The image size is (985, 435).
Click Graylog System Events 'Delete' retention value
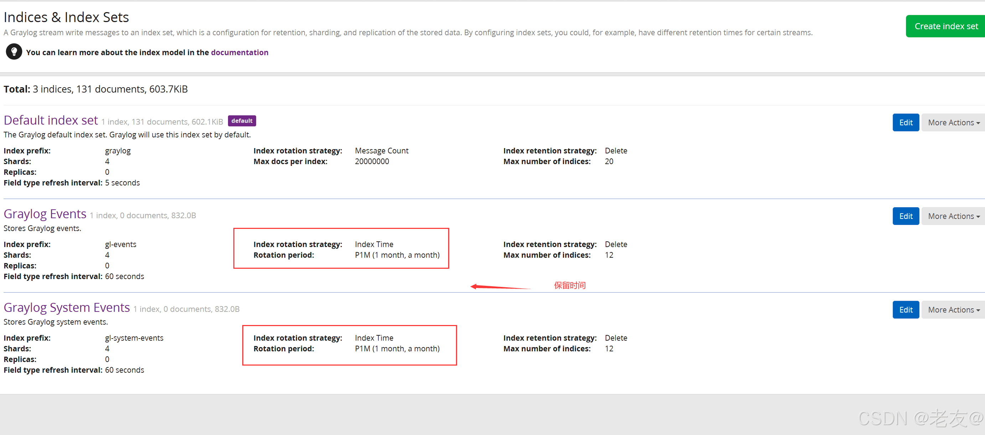click(x=616, y=338)
